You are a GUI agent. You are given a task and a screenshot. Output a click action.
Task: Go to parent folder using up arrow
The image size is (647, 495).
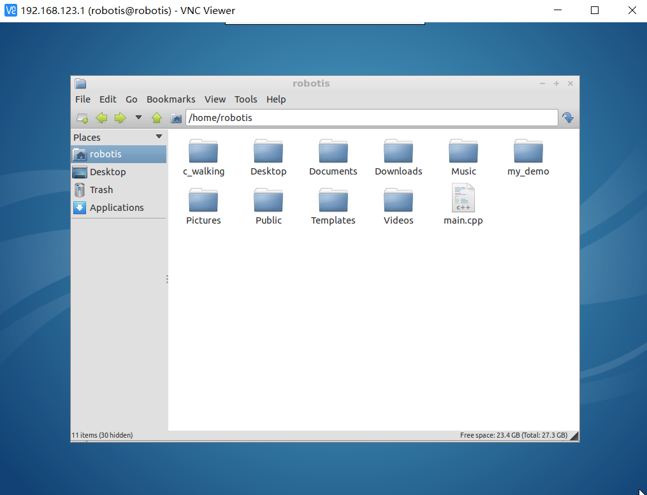point(157,118)
